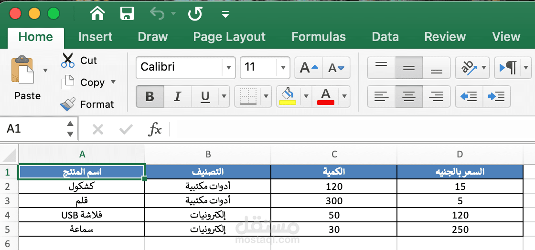Open the Review tab
Screen dimensions: 535x250
pyautogui.click(x=445, y=37)
